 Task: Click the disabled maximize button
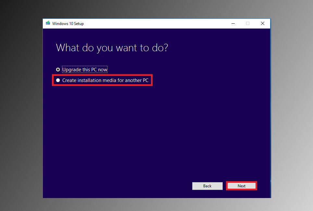click(248, 24)
